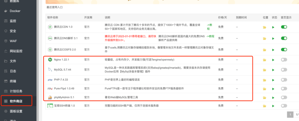Open folder location for Pure-Ftpd
299x121 pixels.
click(264, 89)
